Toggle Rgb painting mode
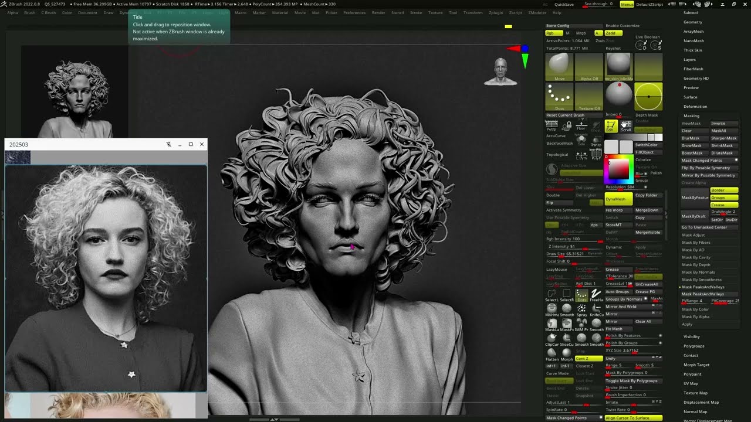 (x=554, y=33)
